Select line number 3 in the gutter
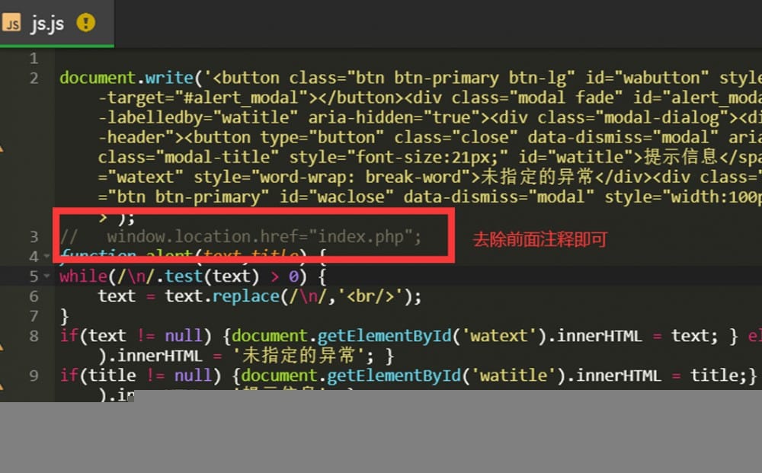 (34, 237)
